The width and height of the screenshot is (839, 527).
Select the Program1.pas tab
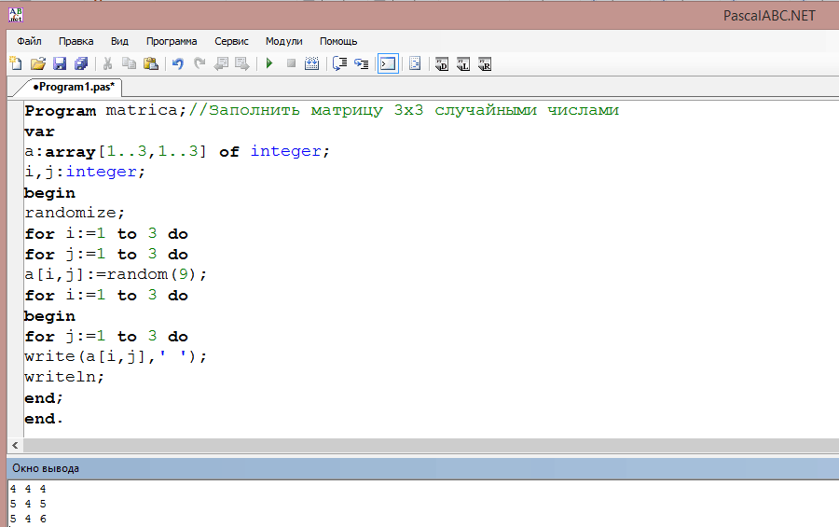(74, 87)
